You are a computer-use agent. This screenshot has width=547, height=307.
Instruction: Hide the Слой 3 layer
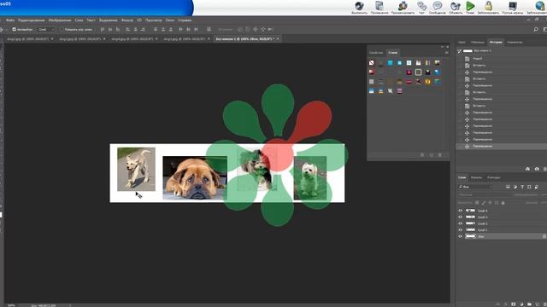click(x=460, y=217)
